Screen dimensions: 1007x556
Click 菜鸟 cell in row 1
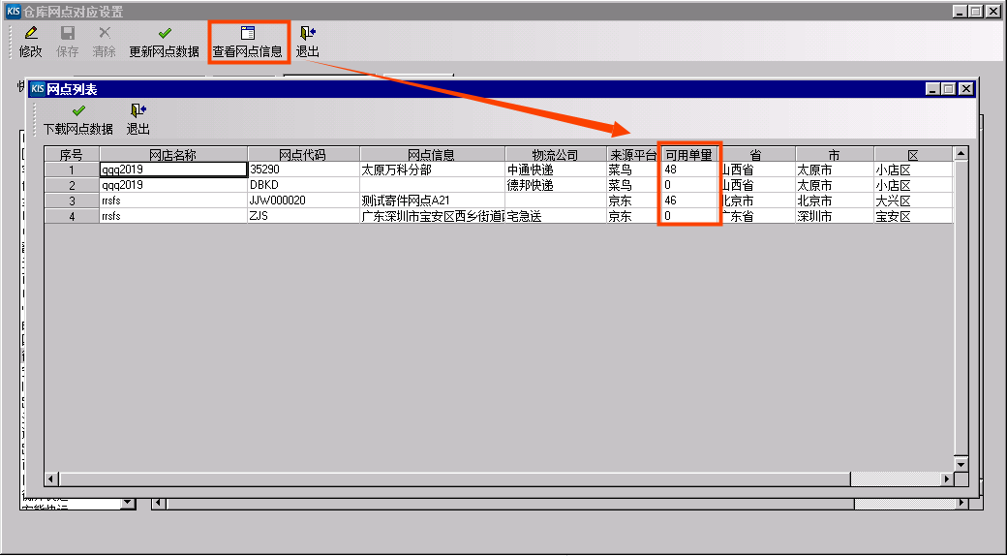[x=633, y=170]
